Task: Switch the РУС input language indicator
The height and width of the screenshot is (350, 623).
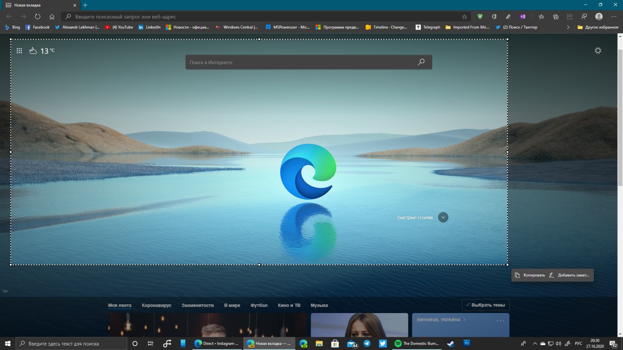Action: [x=578, y=343]
